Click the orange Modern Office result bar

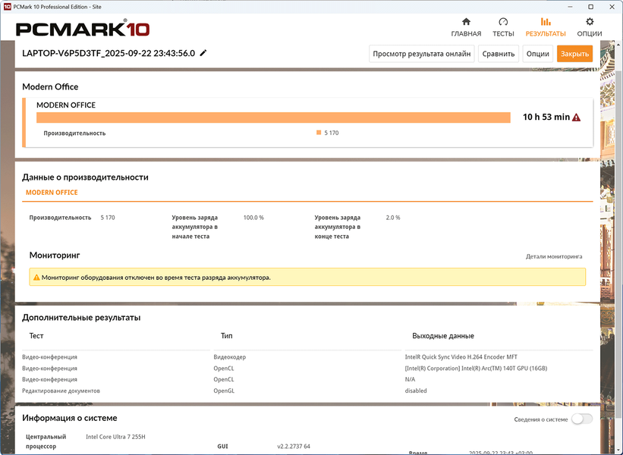273,118
